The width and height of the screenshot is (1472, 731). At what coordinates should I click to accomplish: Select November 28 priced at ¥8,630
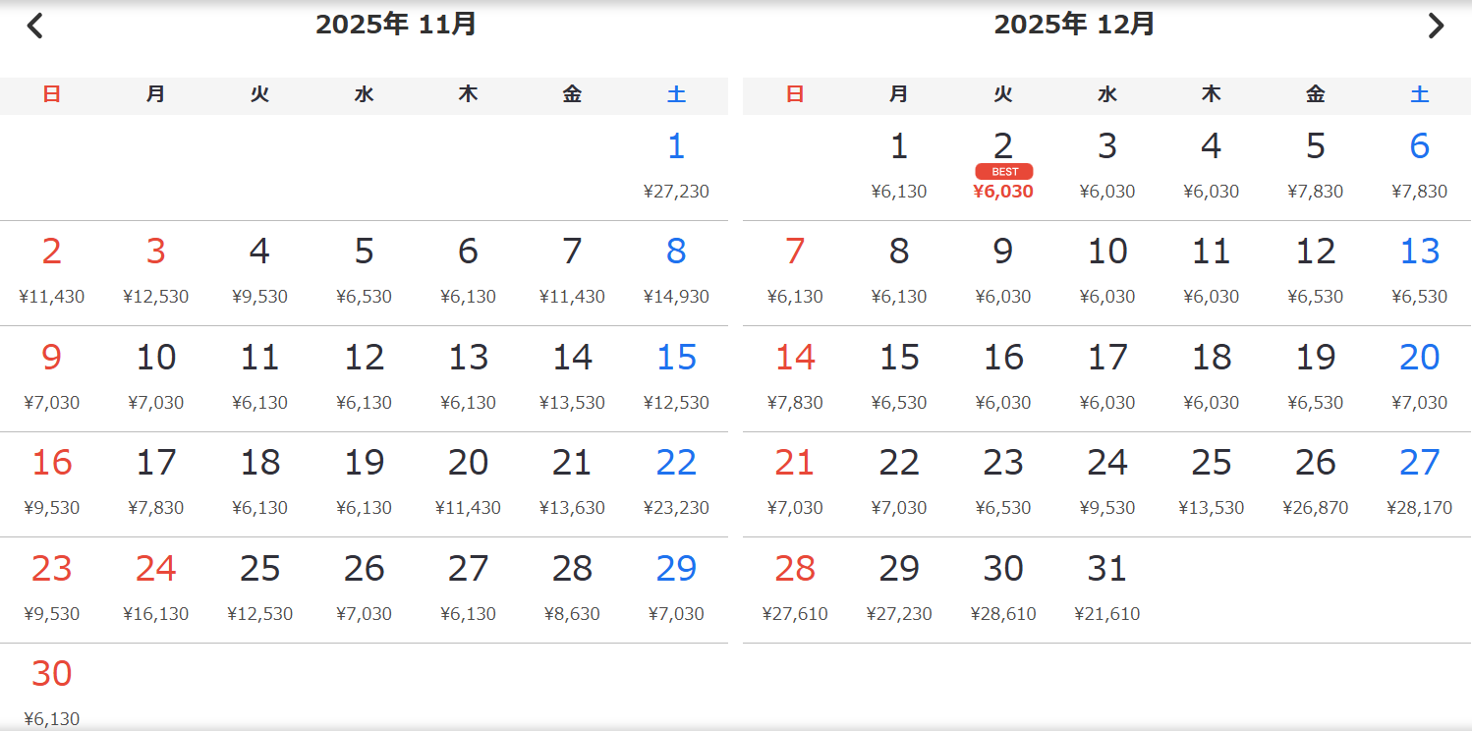pos(572,589)
